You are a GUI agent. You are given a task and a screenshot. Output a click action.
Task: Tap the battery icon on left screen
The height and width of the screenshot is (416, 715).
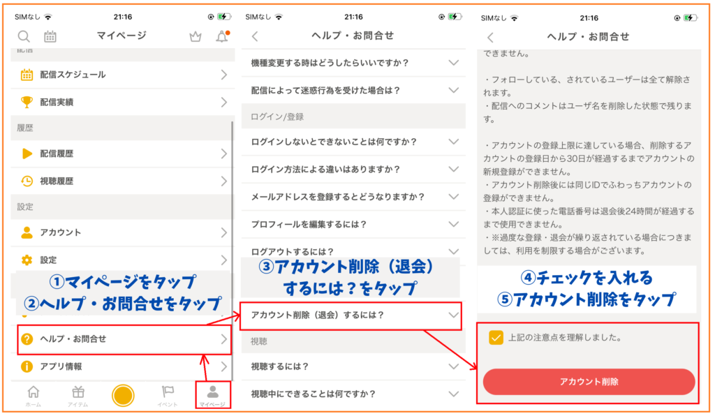[x=224, y=17]
